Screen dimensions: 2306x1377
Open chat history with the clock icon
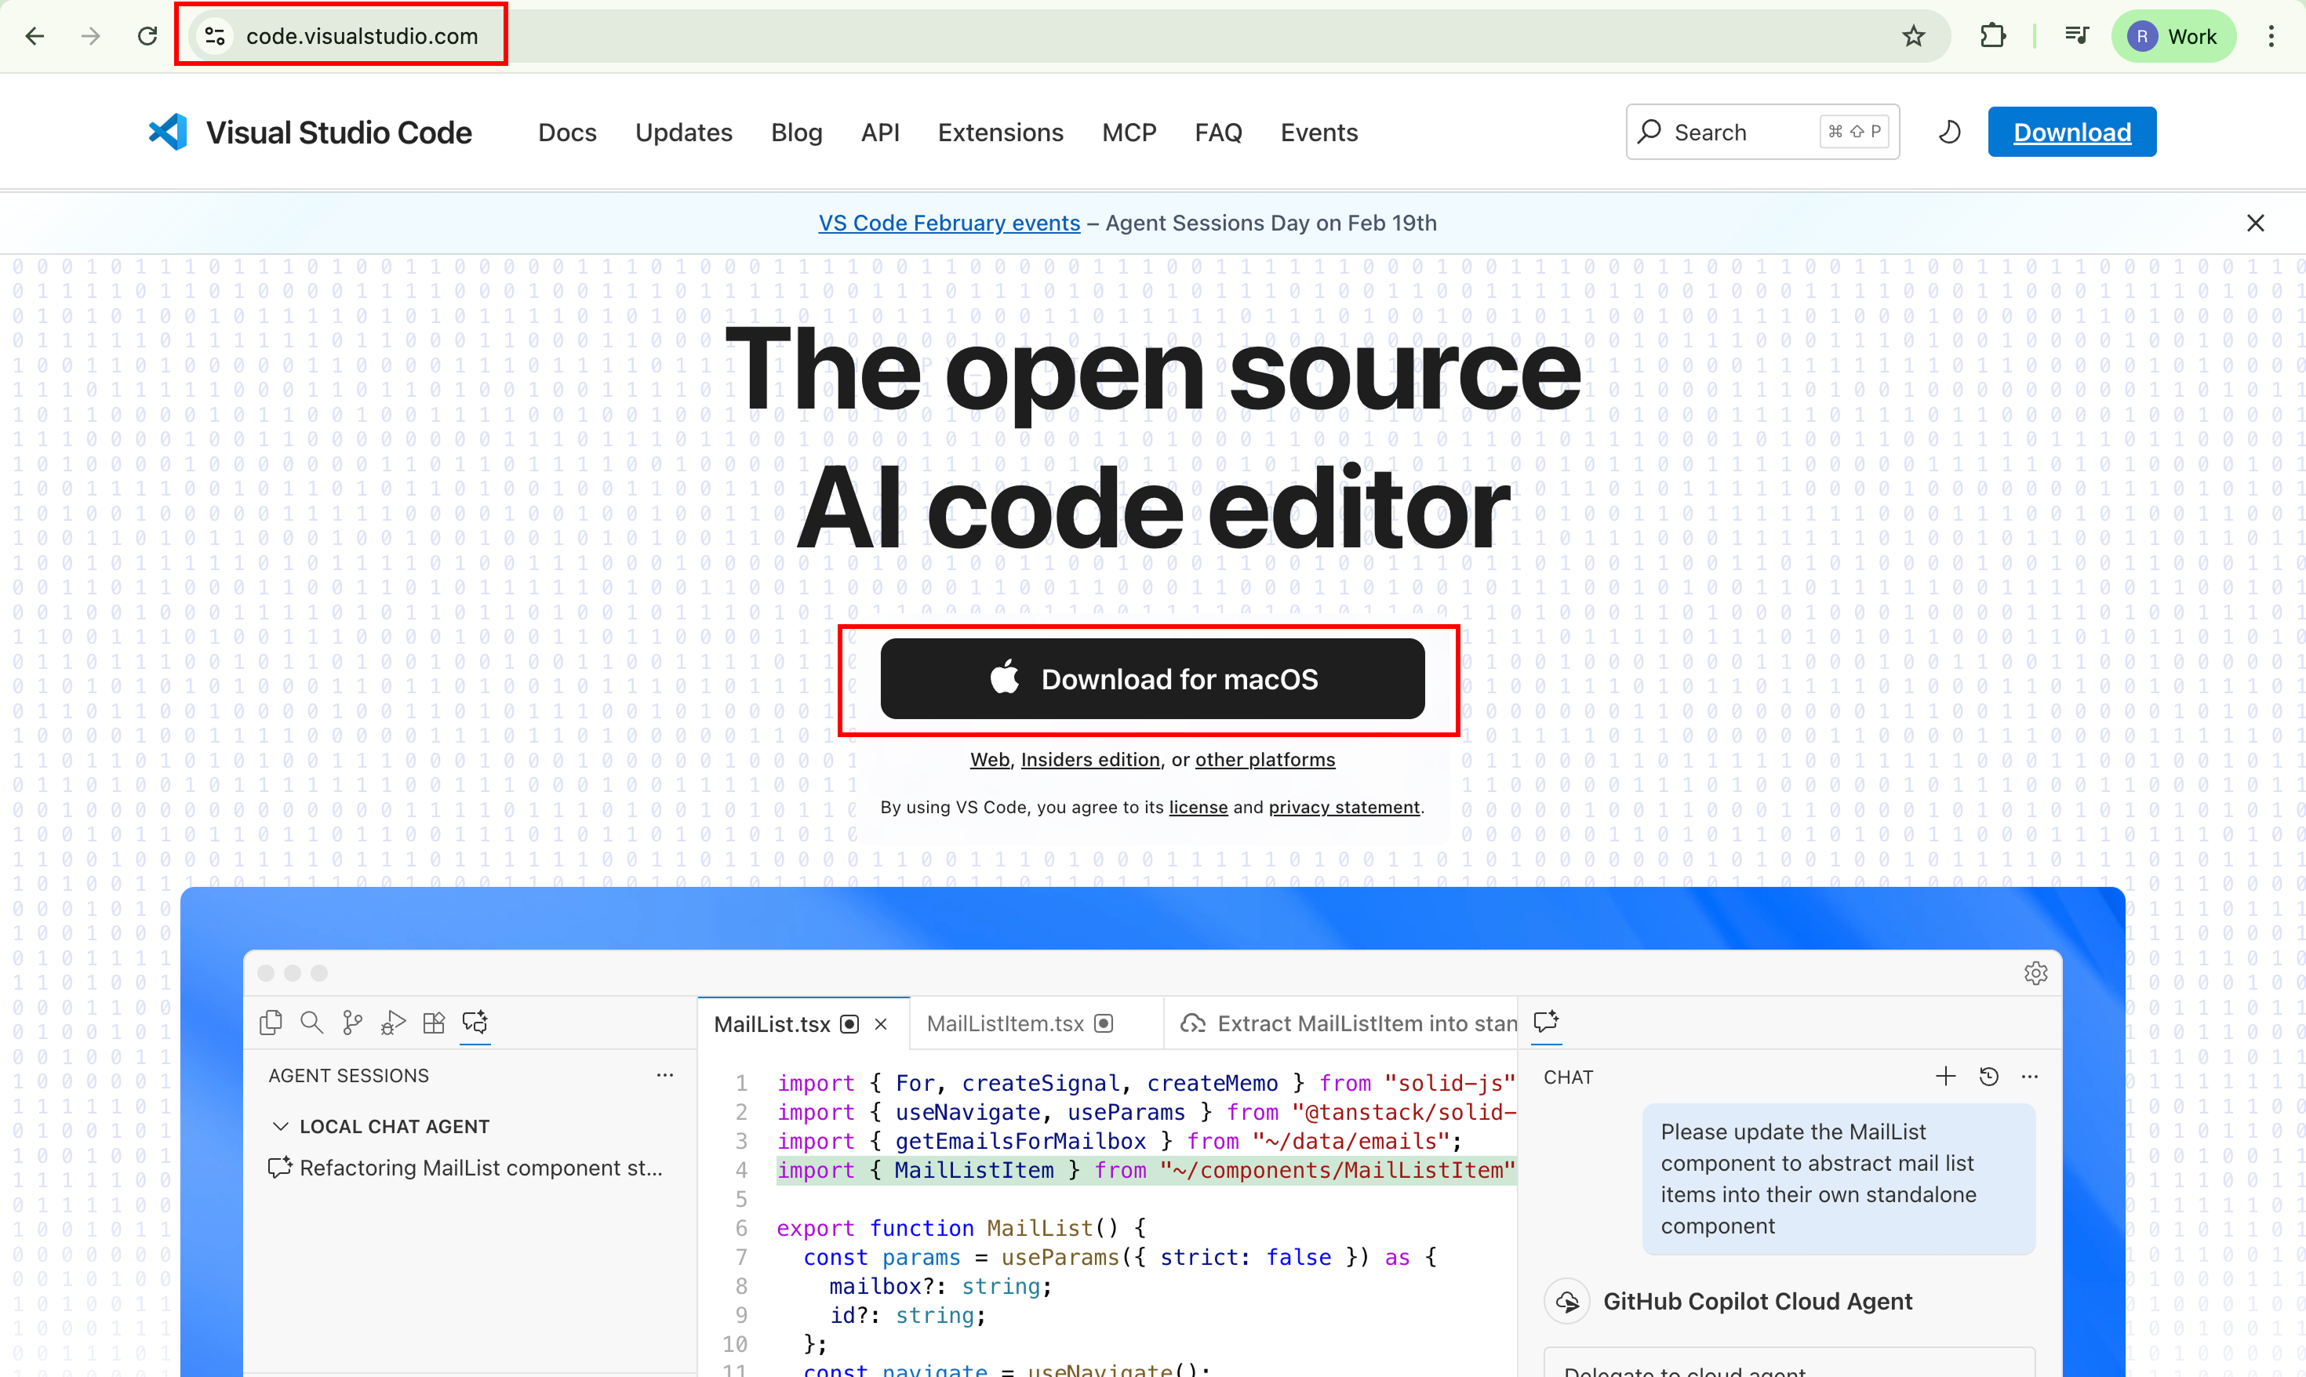pos(1988,1075)
